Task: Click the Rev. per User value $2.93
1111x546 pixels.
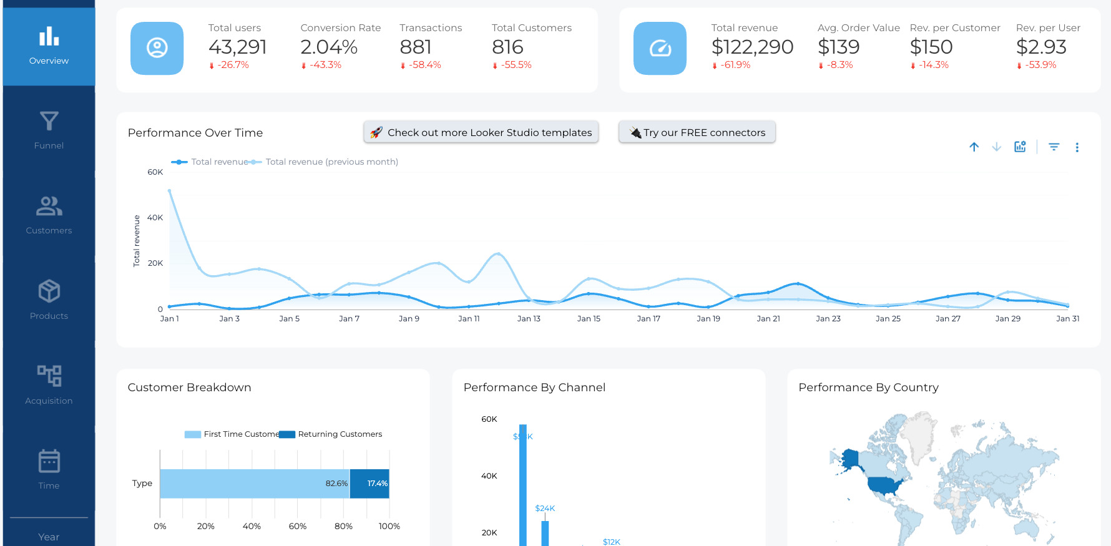Action: click(x=1041, y=47)
